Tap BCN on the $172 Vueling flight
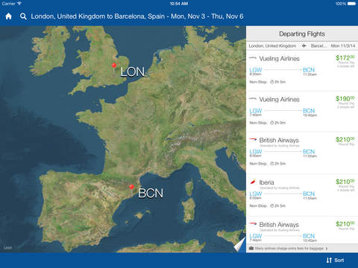 (x=309, y=70)
